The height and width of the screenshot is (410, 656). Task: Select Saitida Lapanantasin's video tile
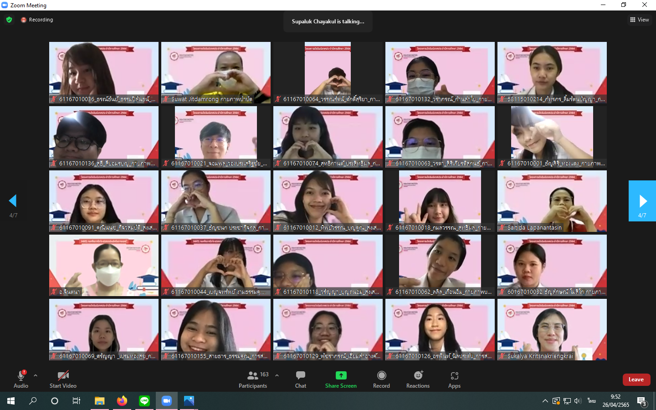click(552, 200)
